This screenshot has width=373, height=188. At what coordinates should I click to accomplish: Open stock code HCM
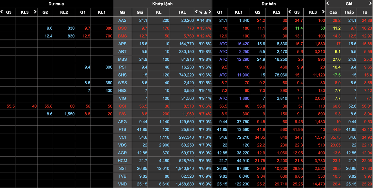122,161
